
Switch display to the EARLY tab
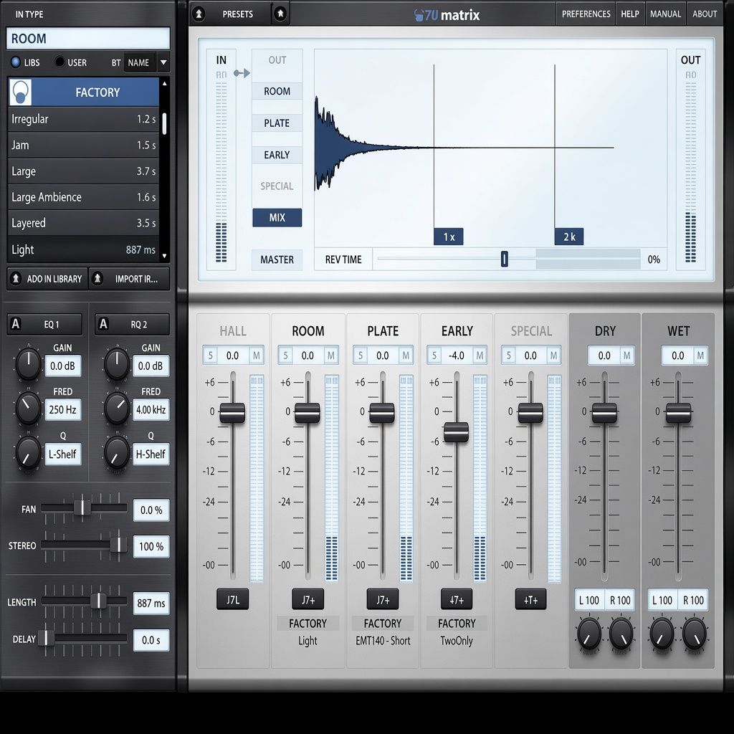(277, 155)
